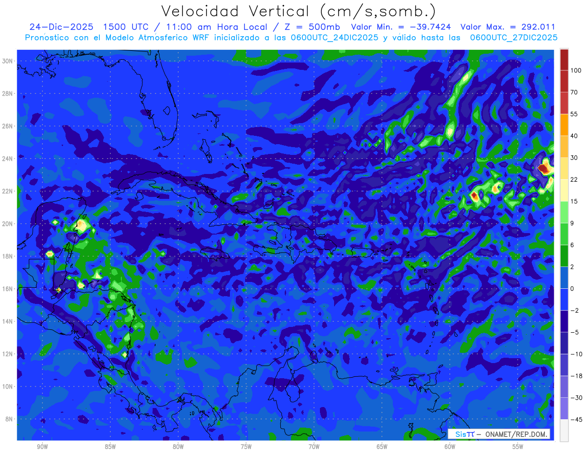Pick the light orange swatch between 30 and 40
Image resolution: width=587 pixels, height=453 pixels.
[564, 146]
